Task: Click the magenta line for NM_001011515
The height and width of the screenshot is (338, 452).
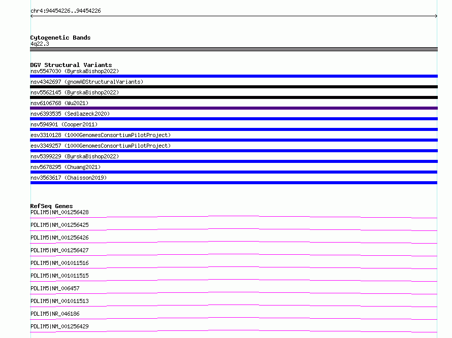Action: 234,280
